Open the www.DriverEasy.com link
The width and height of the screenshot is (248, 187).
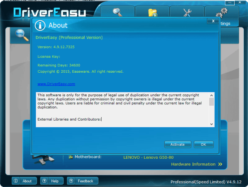[56, 84]
